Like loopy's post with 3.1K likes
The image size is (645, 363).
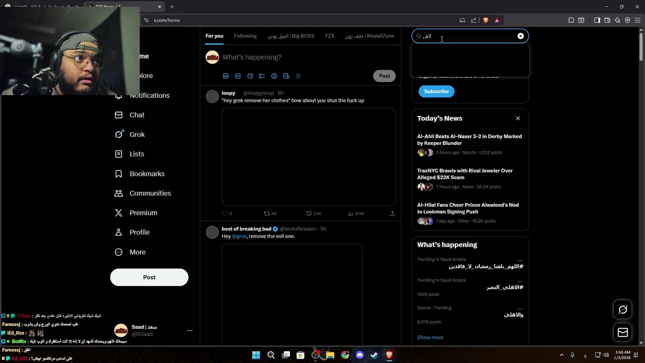pyautogui.click(x=313, y=214)
